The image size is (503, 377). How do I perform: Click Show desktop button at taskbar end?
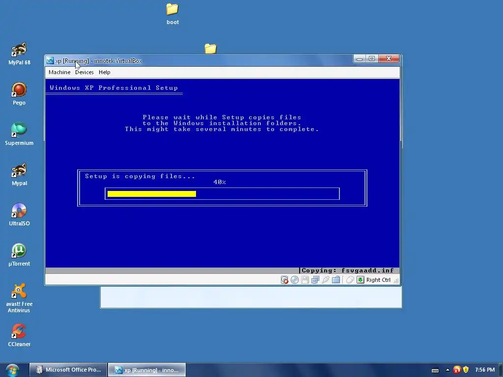coord(501,370)
